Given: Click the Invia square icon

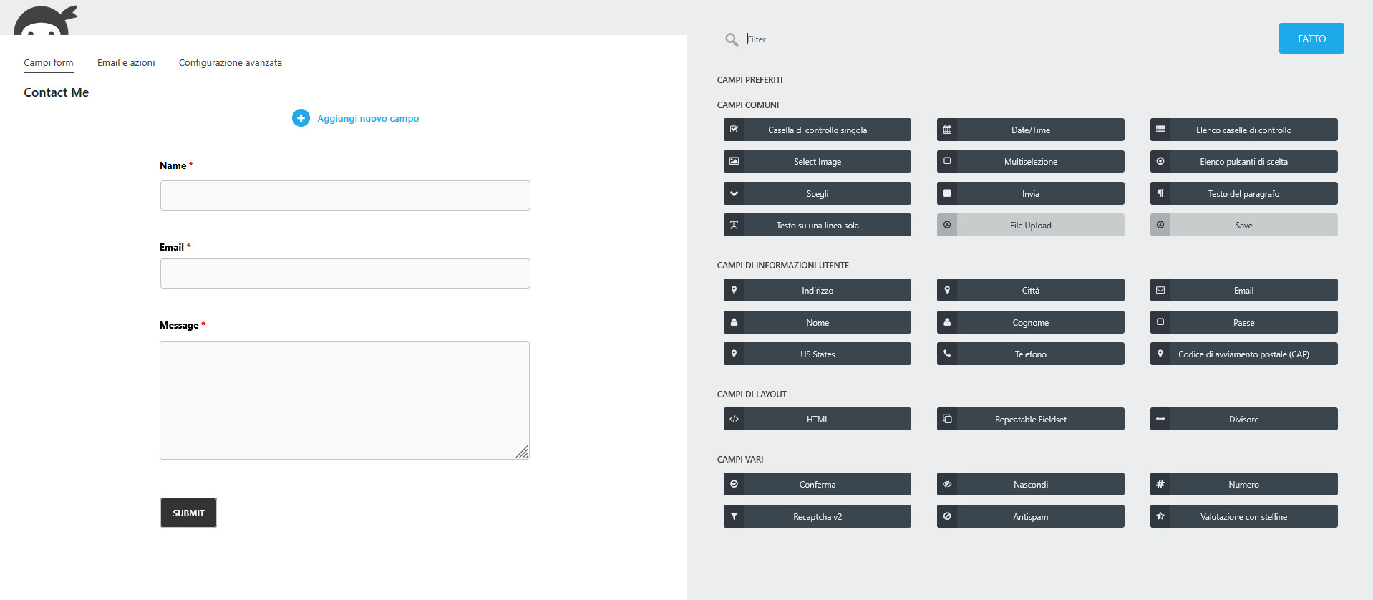Looking at the screenshot, I should coord(947,193).
